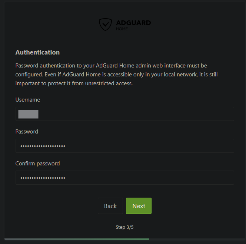
Task: Focus the Confirm password input field
Action: point(148,178)
